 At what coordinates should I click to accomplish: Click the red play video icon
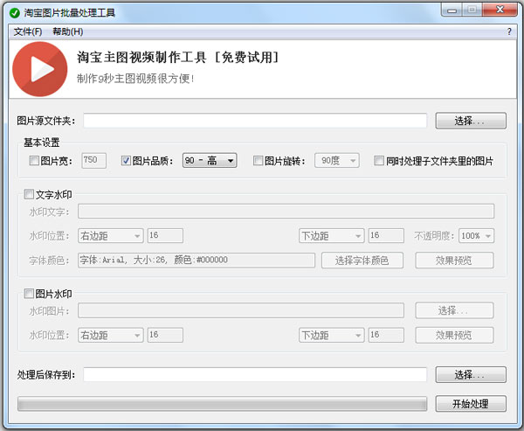click(x=40, y=70)
